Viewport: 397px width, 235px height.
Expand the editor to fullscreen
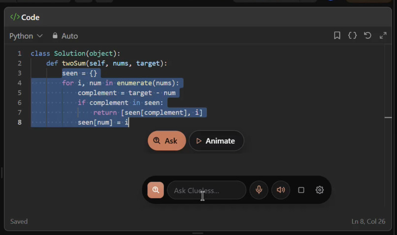[383, 35]
